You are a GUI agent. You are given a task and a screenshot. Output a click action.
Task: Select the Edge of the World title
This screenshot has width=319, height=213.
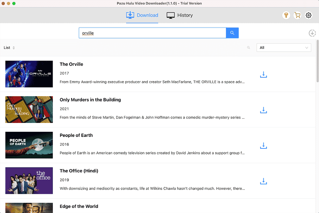pos(79,206)
